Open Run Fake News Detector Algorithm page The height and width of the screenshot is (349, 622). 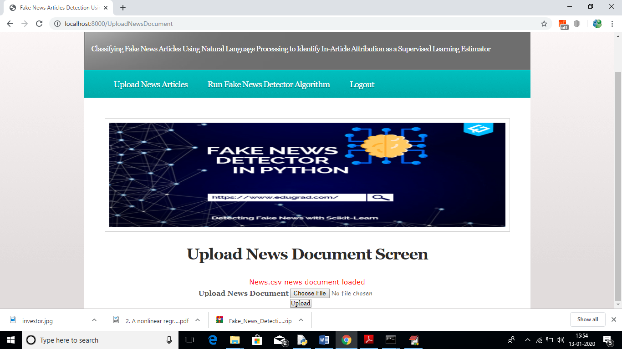click(269, 85)
